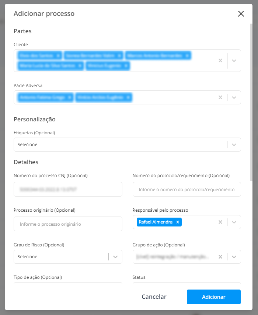Clear all Parte Adversa entries

[220, 97]
